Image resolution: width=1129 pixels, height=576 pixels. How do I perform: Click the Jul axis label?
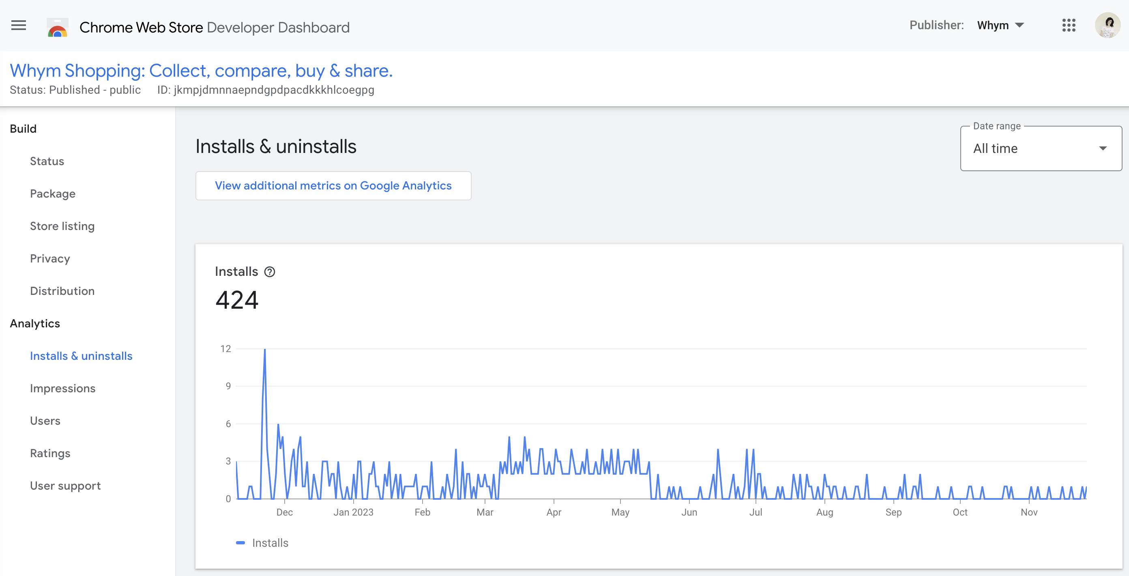click(x=756, y=512)
